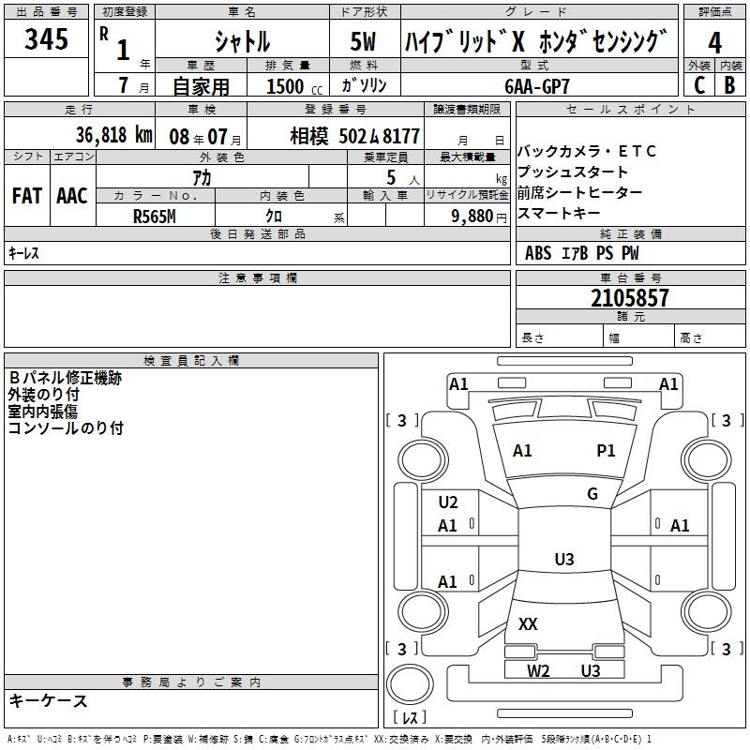
Task: Click sales point プッシュスタート
Action: pyautogui.click(x=573, y=172)
